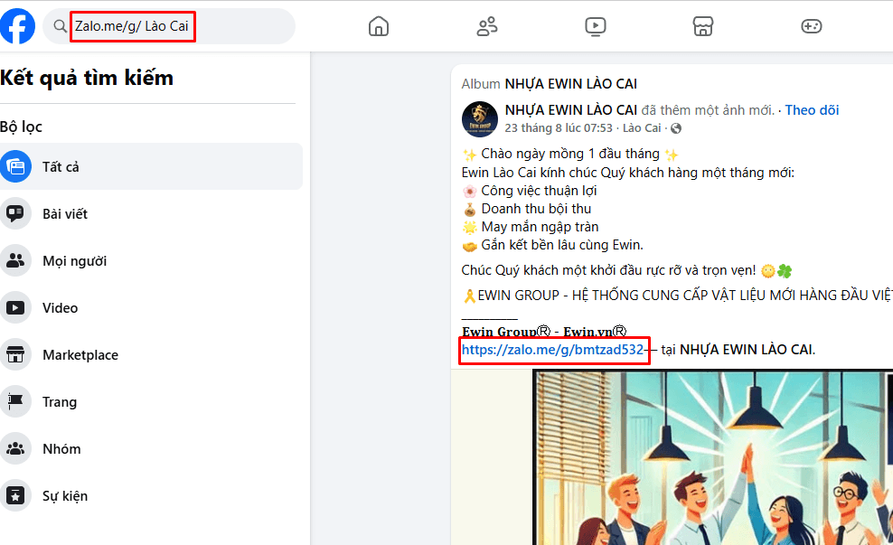Filter results by Mọi người
The height and width of the screenshot is (545, 893).
click(74, 261)
